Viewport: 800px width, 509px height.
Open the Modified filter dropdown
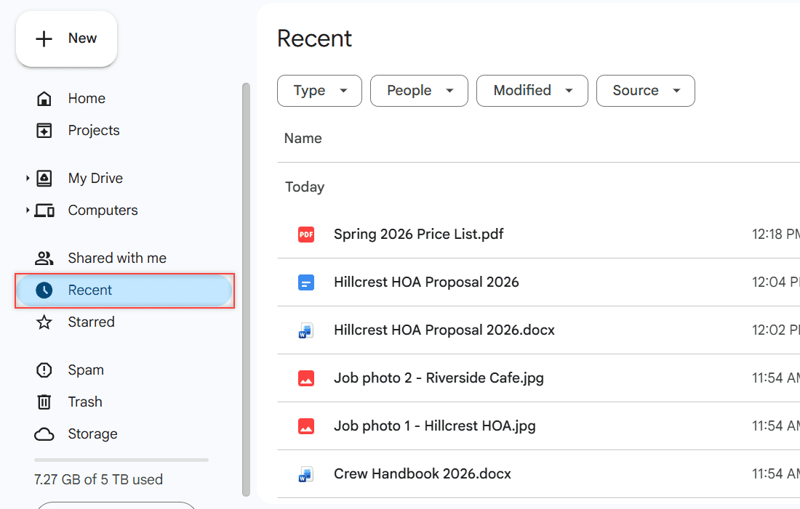click(532, 91)
